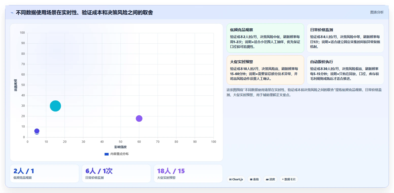The width and height of the screenshot is (394, 193).
Task: Click the lightning icon beside the title
Action: tap(12, 13)
